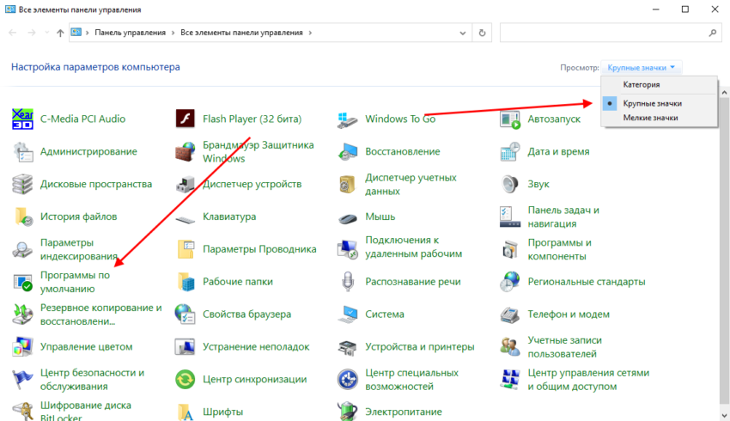Click the Мышь mouse icon

(x=348, y=217)
